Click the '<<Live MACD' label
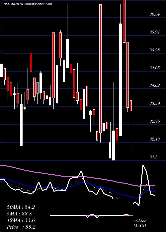Screen dimensions: 166x232 tap(140, 223)
